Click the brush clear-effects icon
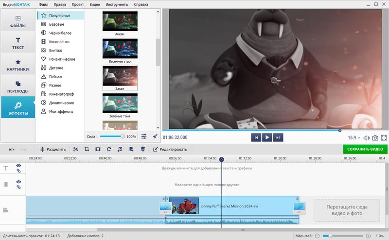The height and width of the screenshot is (240, 389). click(155, 137)
